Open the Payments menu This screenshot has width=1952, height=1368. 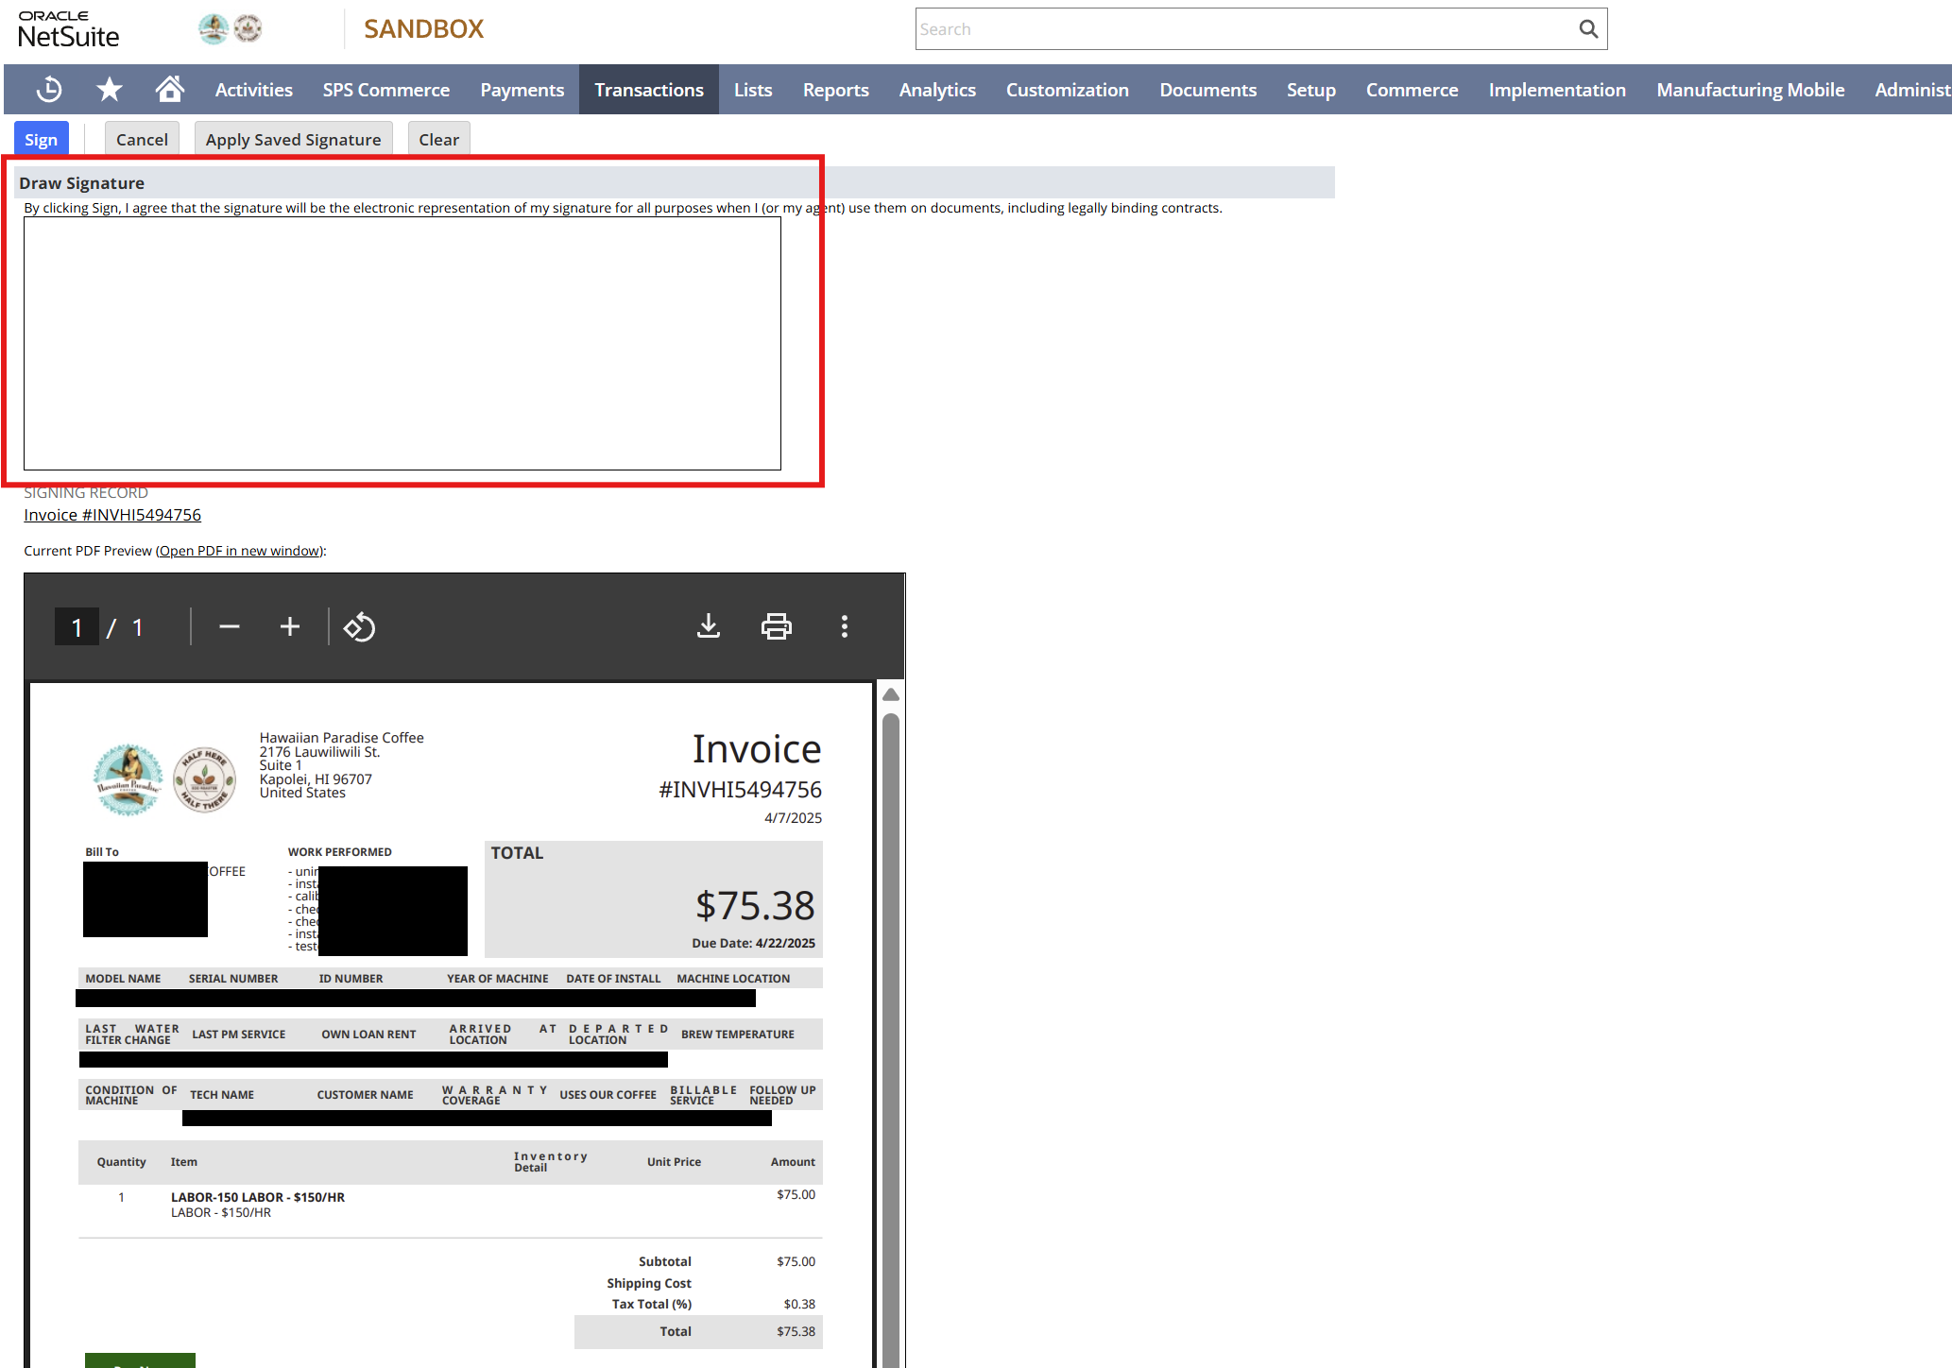522,90
